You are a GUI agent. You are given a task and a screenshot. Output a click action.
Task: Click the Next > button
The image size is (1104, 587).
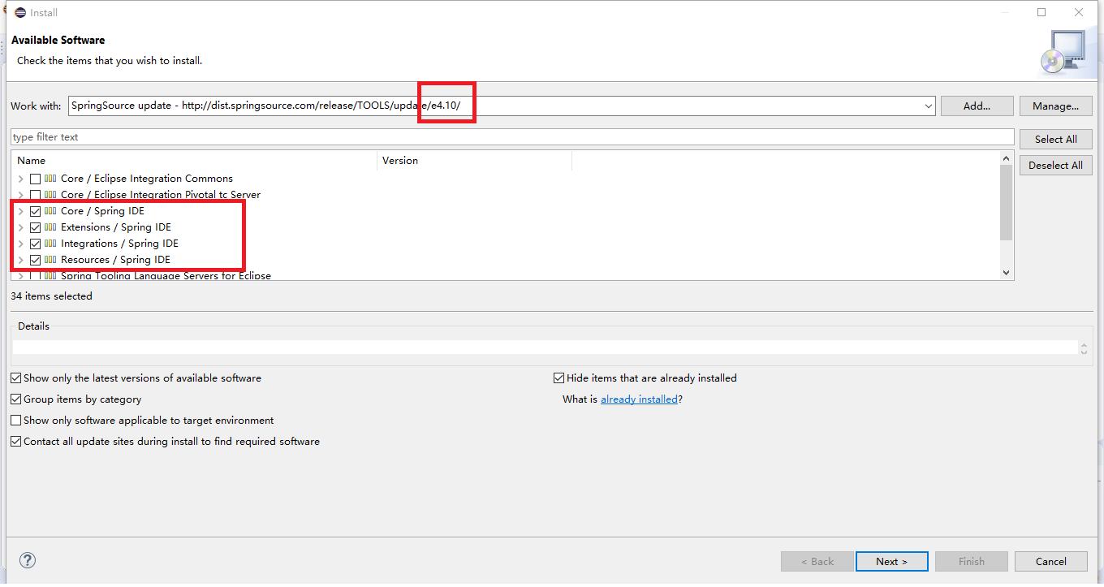click(x=891, y=561)
